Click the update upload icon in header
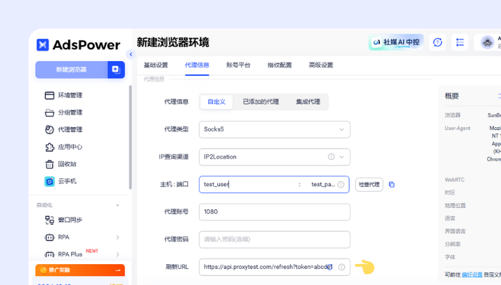The height and width of the screenshot is (285, 501). point(438,42)
